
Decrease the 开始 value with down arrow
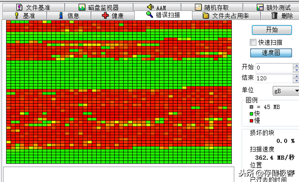(x=296, y=70)
